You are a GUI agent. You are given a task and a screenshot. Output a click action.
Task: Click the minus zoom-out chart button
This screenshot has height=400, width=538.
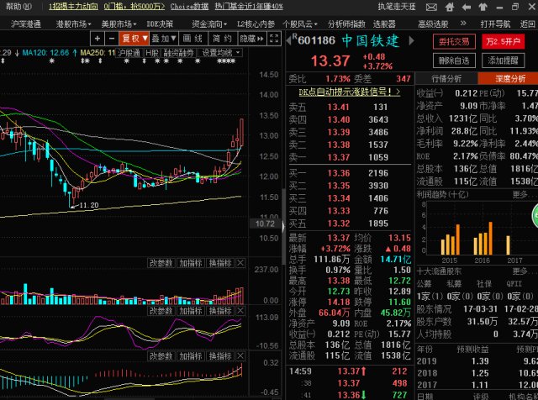pyautogui.click(x=109, y=39)
